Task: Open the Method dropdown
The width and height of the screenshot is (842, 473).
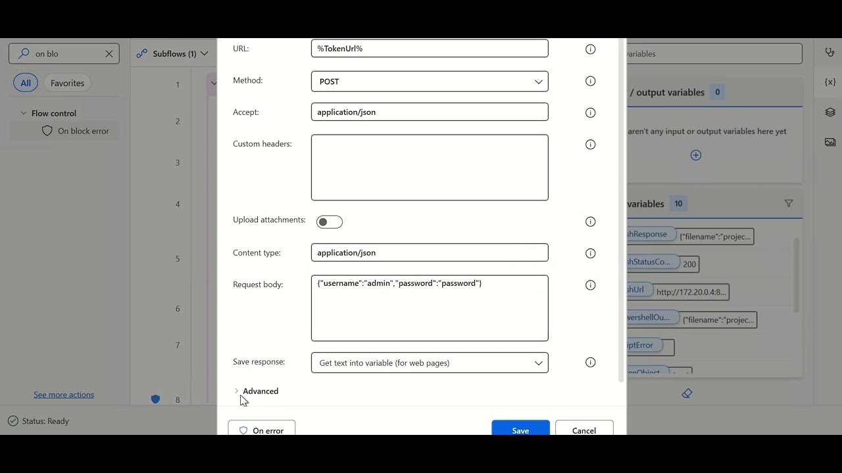Action: tap(430, 81)
